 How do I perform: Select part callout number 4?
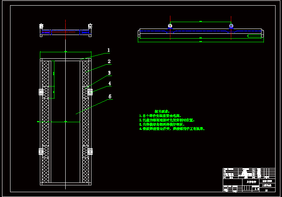coord(110,83)
